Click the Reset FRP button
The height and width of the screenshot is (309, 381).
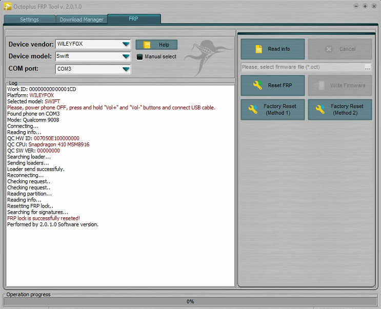pos(273,86)
